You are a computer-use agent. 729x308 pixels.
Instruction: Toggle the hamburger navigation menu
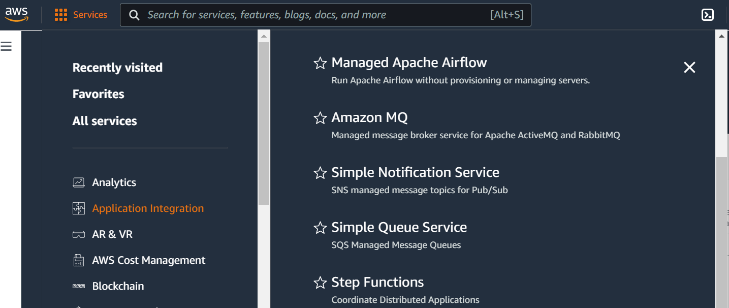(6, 47)
